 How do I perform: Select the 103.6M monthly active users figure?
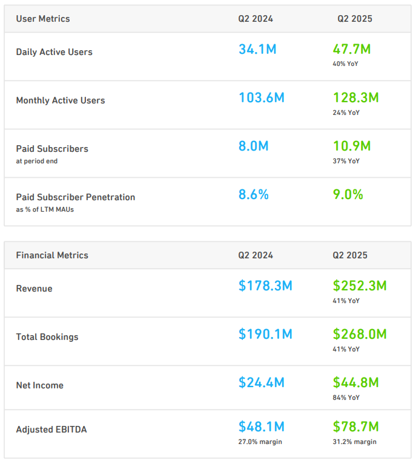pos(261,98)
